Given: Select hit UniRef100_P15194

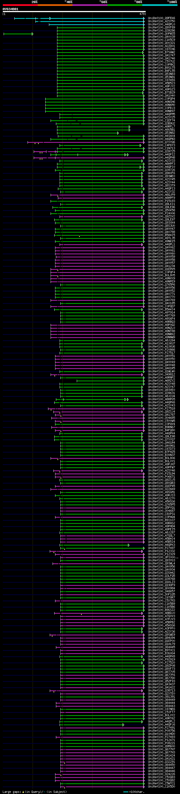Looking at the screenshot, I should click(161, 474).
